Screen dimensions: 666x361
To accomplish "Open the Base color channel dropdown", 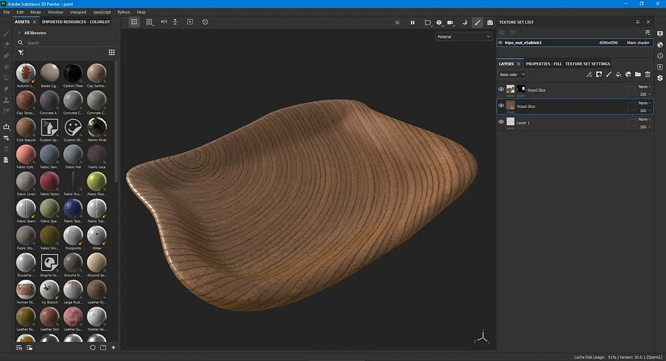I will [512, 74].
